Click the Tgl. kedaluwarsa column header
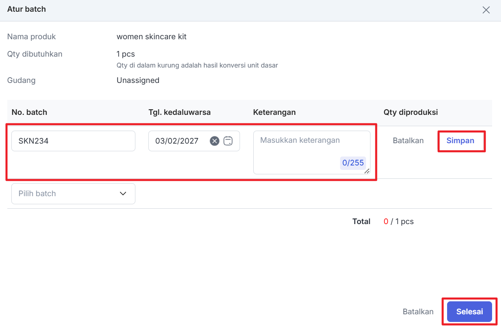Screen dimensions: 501x326 click(180, 112)
